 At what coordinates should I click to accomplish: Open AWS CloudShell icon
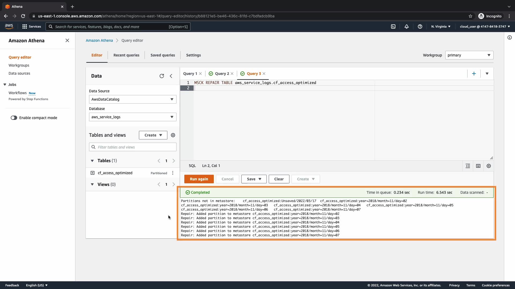click(x=393, y=26)
